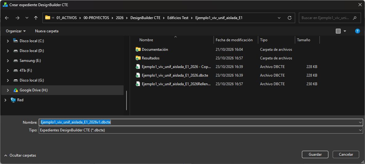Create a Nueva carpeta

click(x=47, y=31)
